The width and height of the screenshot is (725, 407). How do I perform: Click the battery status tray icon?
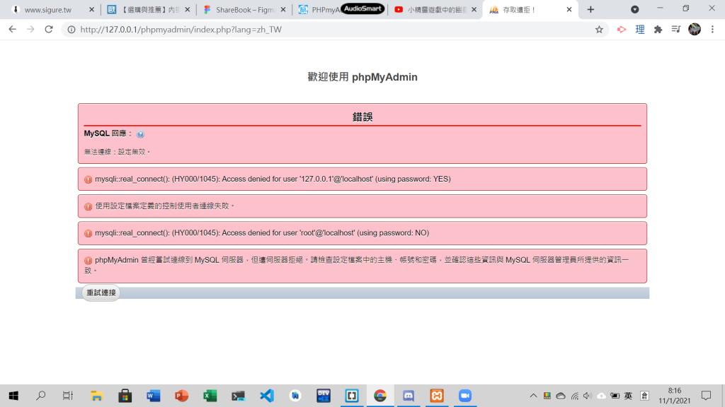pos(615,396)
